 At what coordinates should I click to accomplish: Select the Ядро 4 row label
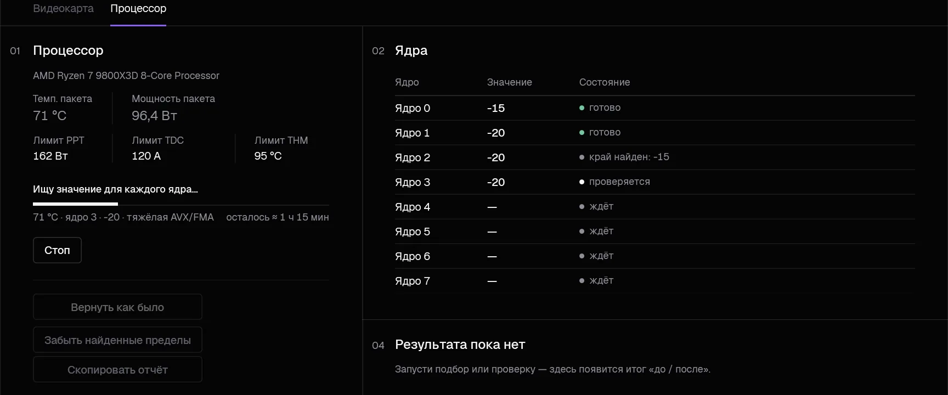tap(413, 207)
